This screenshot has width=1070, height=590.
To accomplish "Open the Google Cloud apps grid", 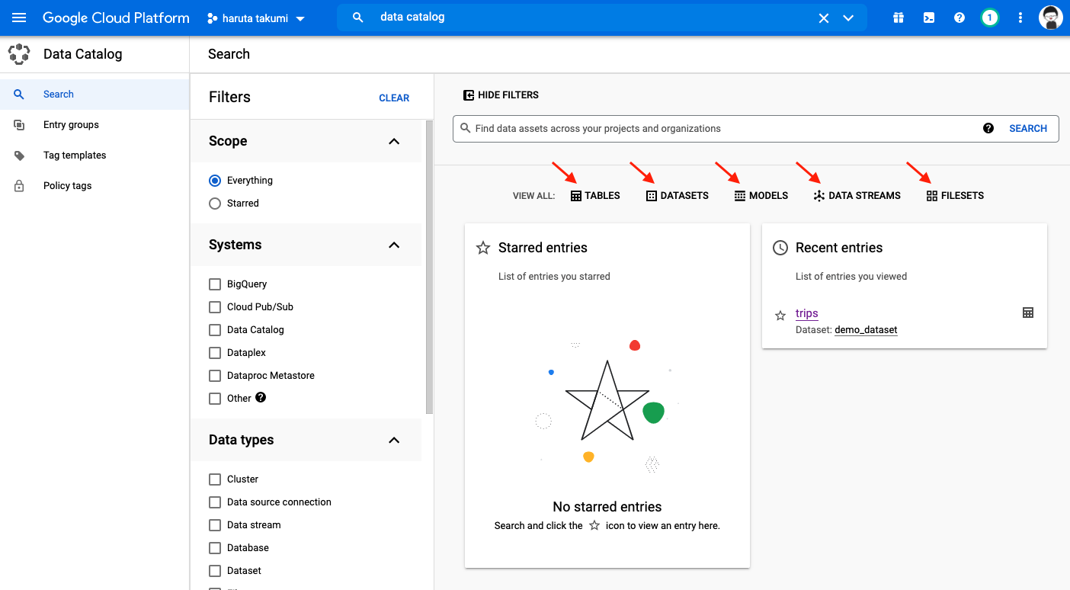I will [898, 17].
